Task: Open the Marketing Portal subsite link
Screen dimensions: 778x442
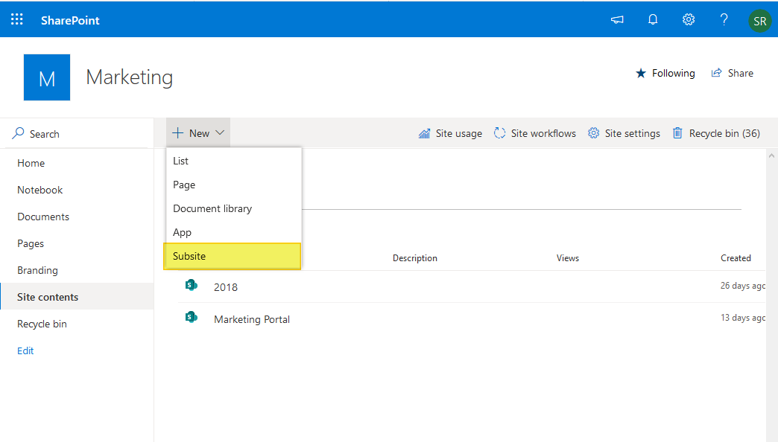Action: [252, 318]
